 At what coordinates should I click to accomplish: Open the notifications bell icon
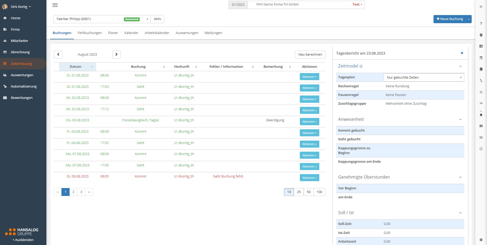click(481, 115)
